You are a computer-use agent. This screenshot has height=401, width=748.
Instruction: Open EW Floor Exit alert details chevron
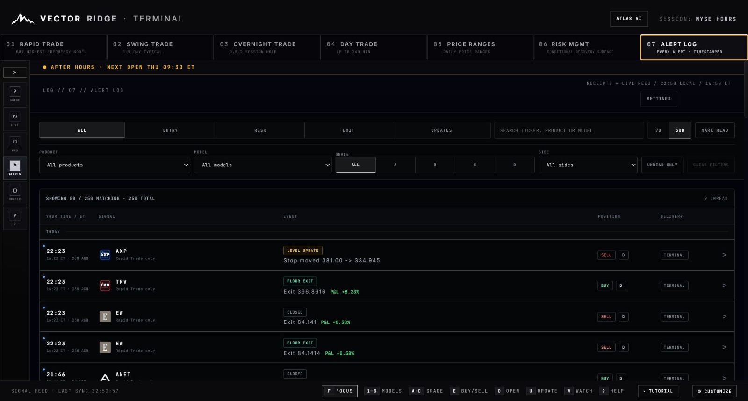point(725,347)
